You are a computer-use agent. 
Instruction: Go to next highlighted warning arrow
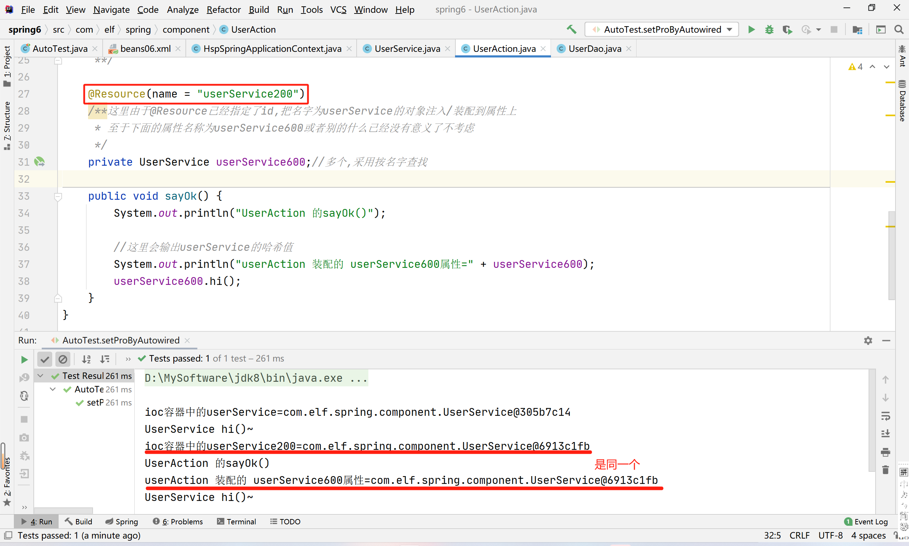(x=887, y=67)
